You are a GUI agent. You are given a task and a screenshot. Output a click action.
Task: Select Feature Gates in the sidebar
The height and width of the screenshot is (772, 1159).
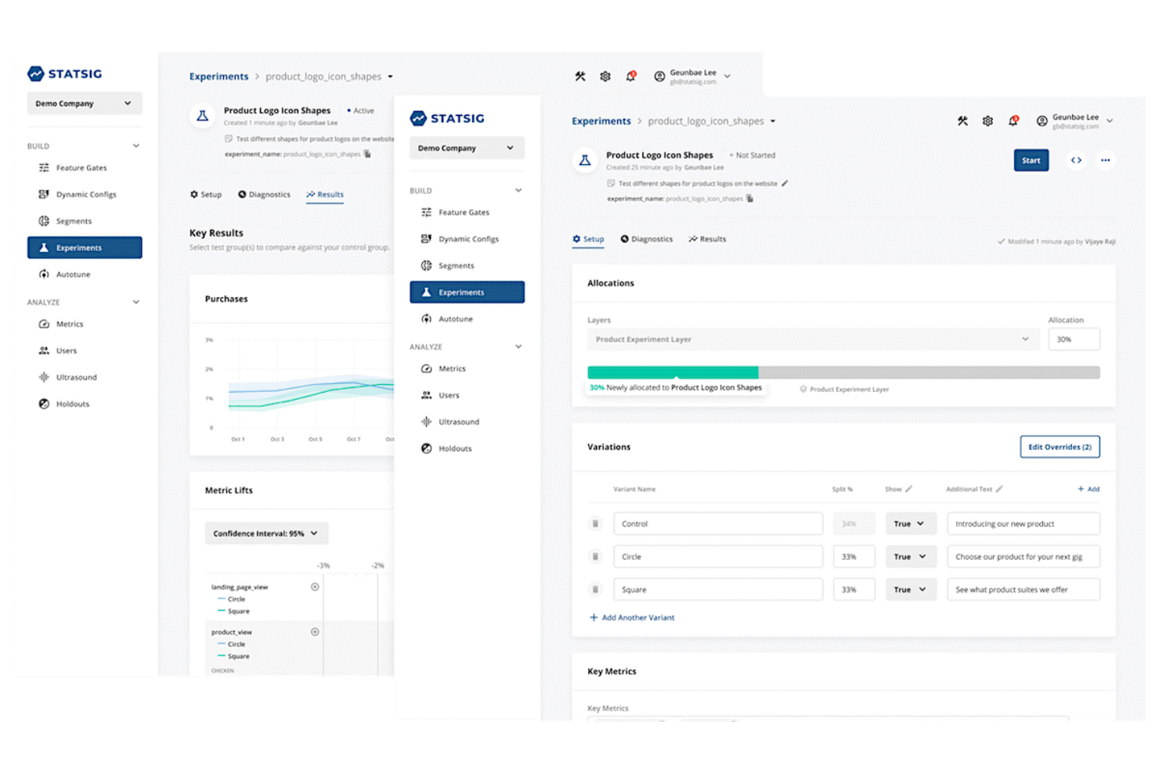[464, 212]
